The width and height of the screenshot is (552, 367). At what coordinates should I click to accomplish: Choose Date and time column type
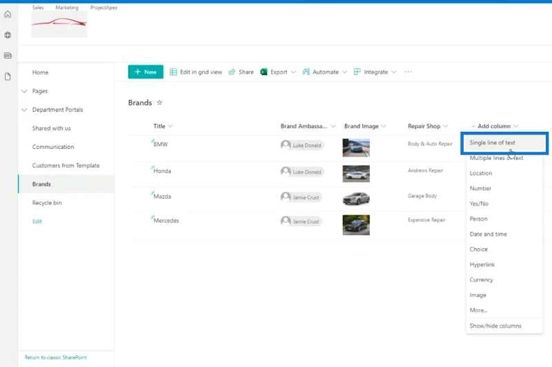pos(504,234)
